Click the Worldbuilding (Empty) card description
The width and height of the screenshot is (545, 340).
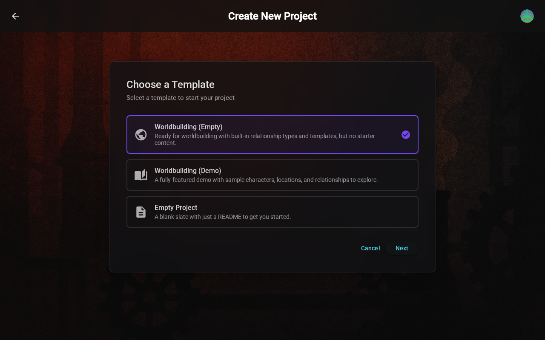coord(265,139)
